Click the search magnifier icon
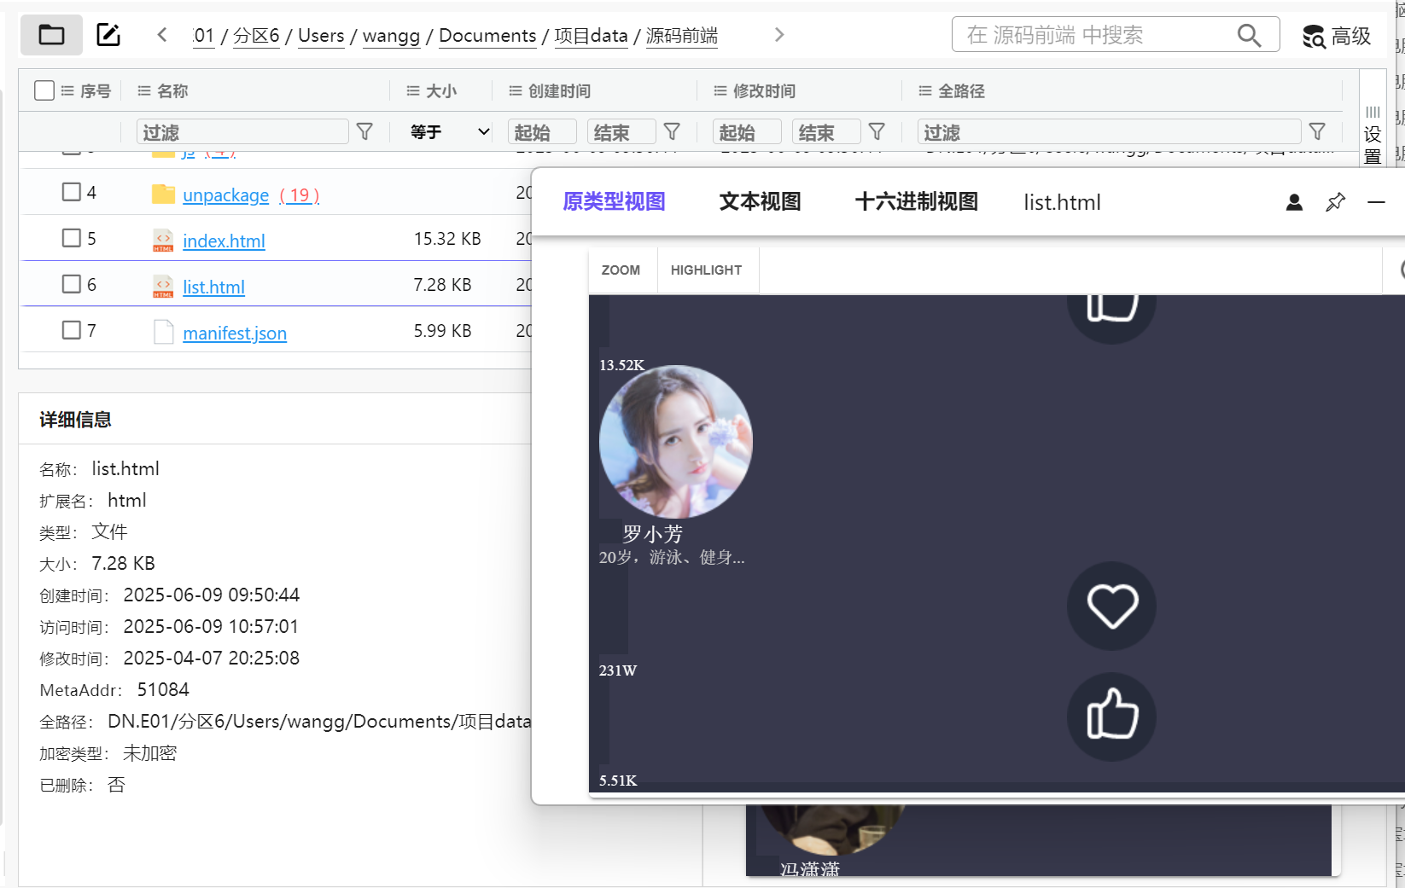This screenshot has width=1405, height=888. coord(1249,35)
